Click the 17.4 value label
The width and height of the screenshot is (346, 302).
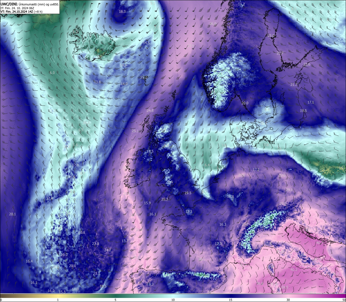tap(49, 198)
